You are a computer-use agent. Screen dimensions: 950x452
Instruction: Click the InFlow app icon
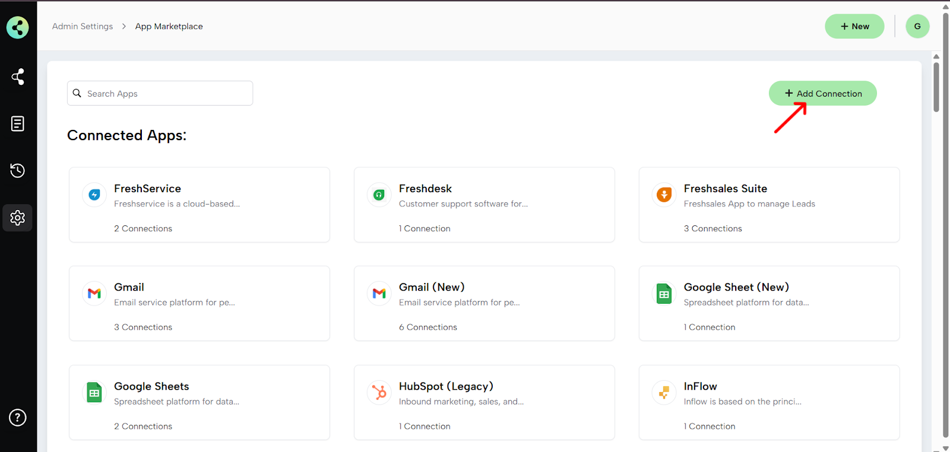tap(664, 392)
